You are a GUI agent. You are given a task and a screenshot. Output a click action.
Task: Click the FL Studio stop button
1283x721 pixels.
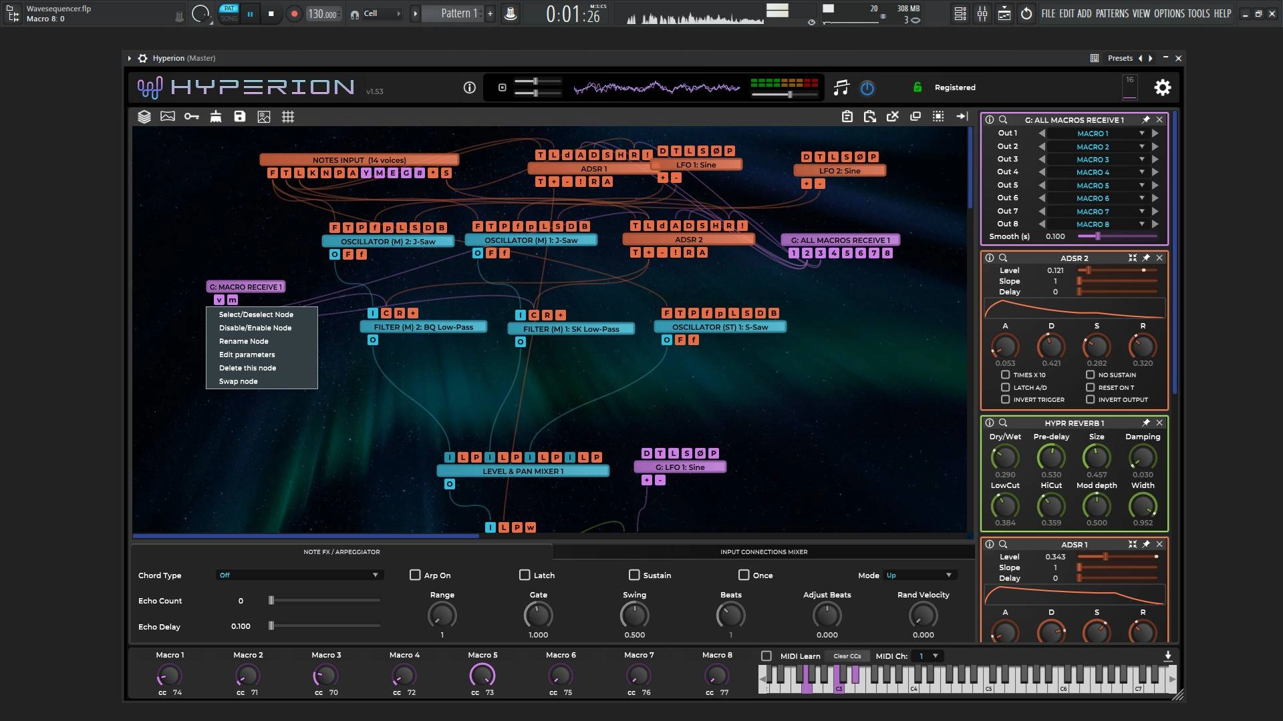click(x=271, y=13)
